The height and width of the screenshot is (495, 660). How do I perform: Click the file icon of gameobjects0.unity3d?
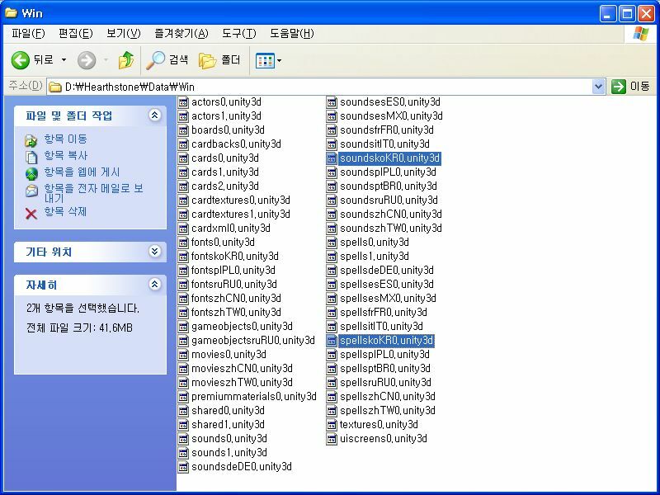point(183,327)
